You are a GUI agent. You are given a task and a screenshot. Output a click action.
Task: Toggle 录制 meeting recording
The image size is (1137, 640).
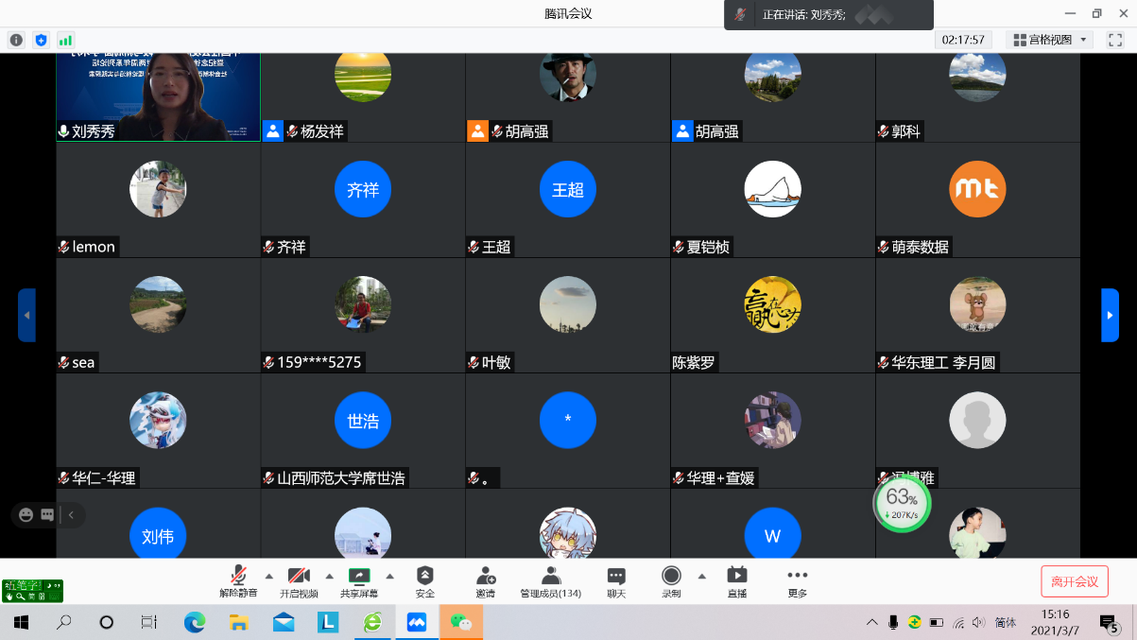point(671,580)
